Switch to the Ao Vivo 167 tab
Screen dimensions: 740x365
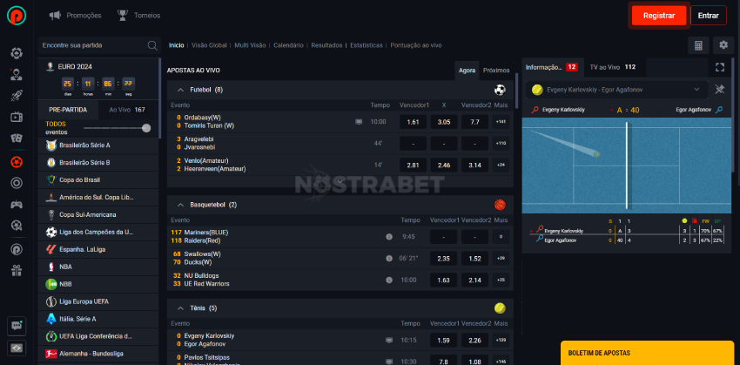(127, 110)
